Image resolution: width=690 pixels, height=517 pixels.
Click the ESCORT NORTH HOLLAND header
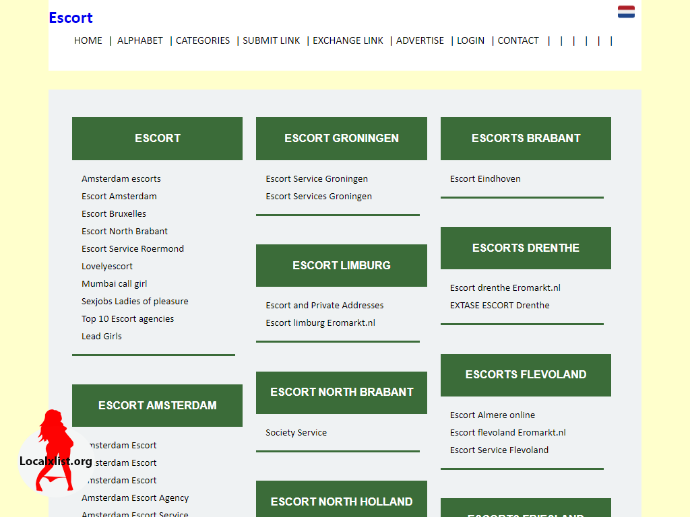(x=342, y=501)
